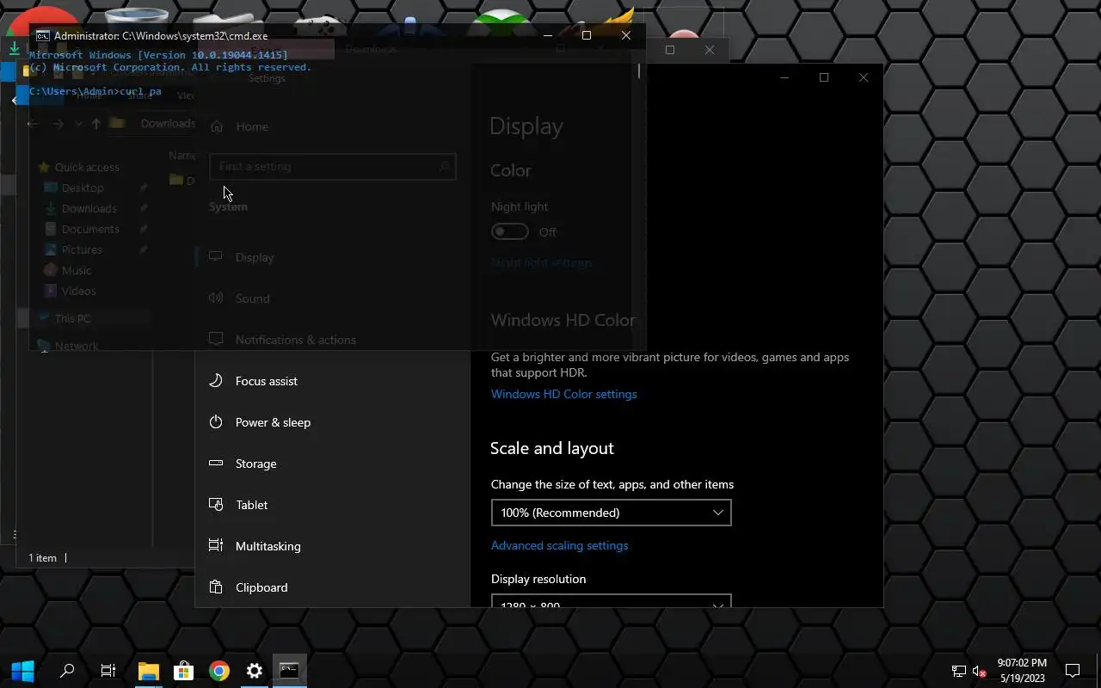
Task: Close the Command Prompt window
Action: 626,35
